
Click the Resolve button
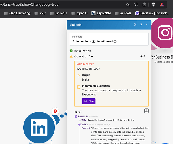point(89,101)
